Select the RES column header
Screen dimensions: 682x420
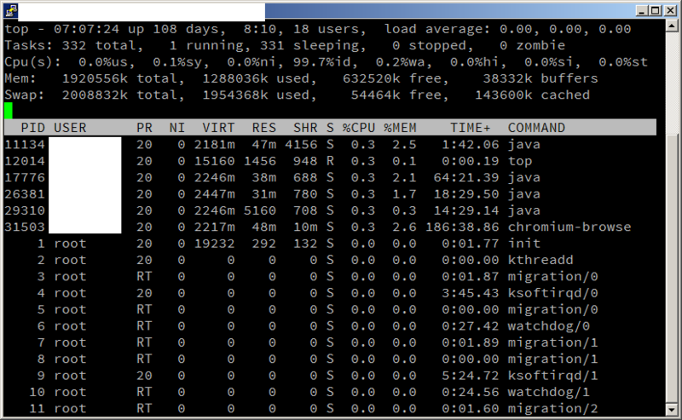pyautogui.click(x=264, y=128)
